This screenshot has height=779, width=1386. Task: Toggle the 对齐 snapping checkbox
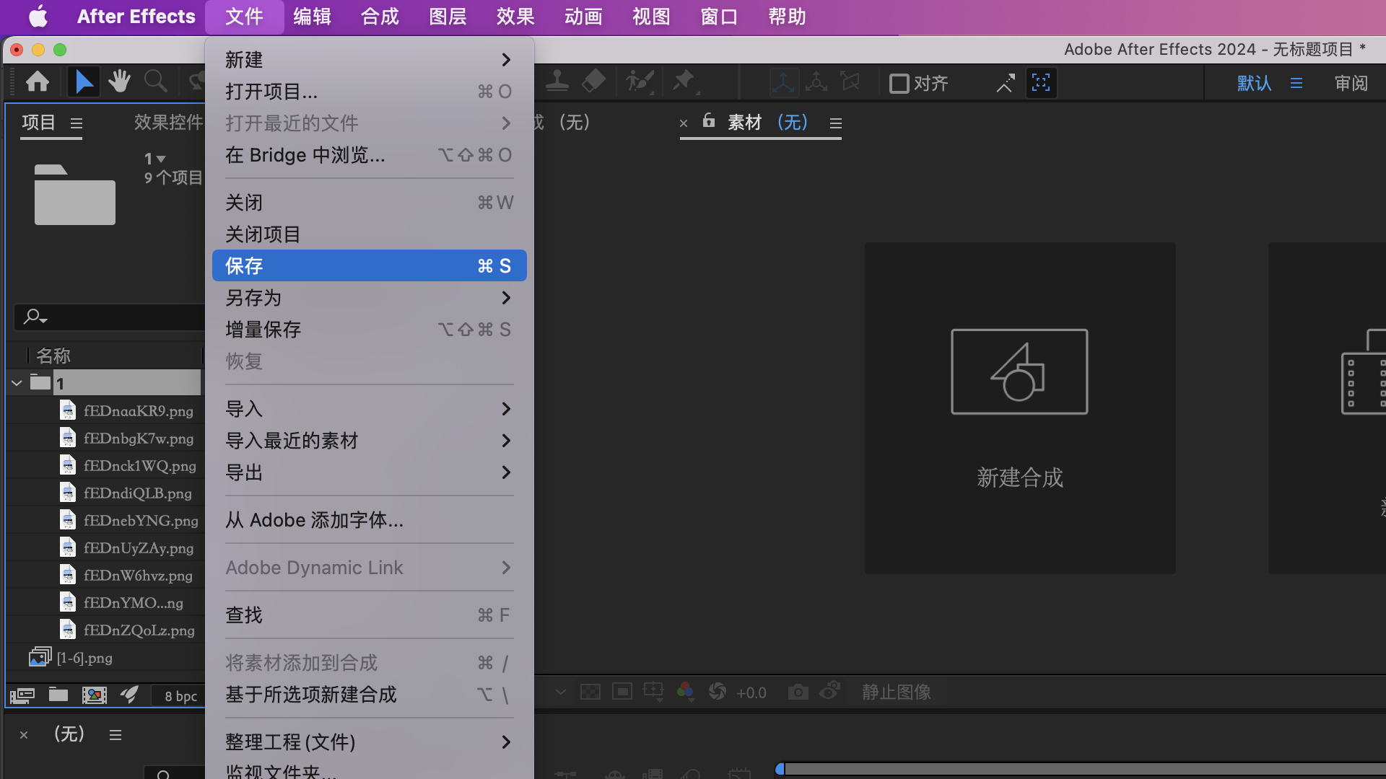pyautogui.click(x=898, y=83)
